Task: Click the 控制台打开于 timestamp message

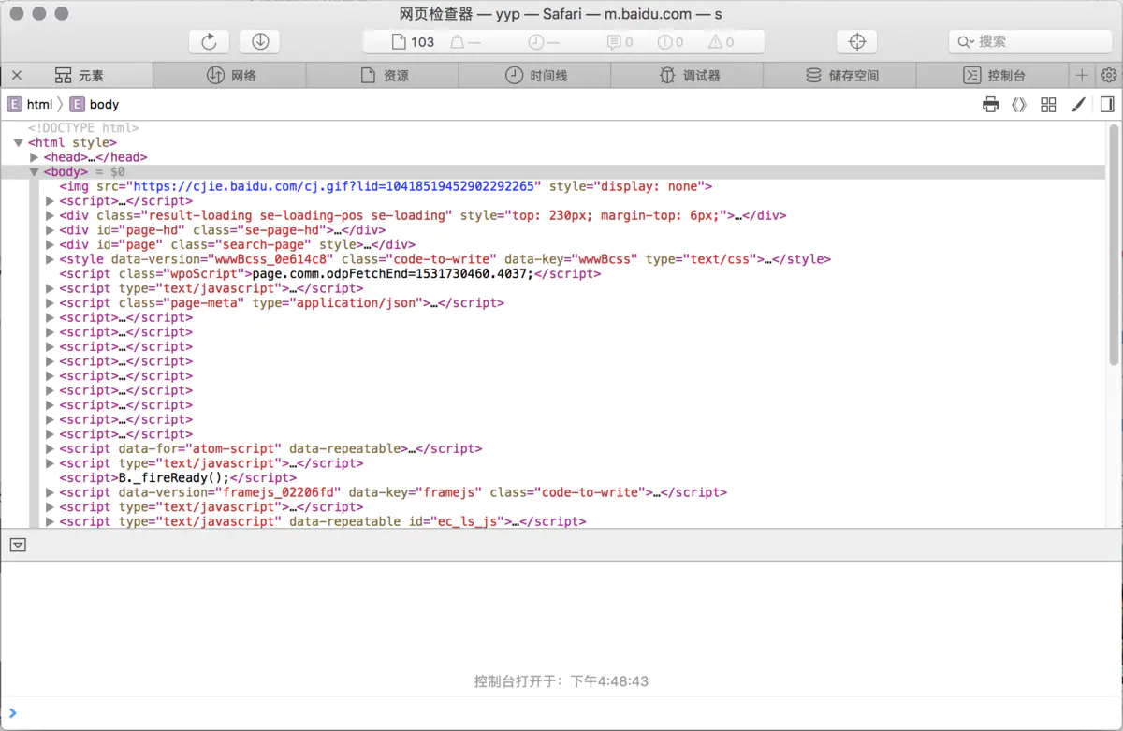Action: (x=561, y=681)
